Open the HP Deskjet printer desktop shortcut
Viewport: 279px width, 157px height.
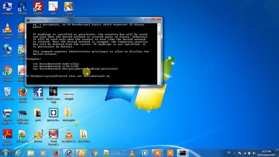(x=23, y=116)
